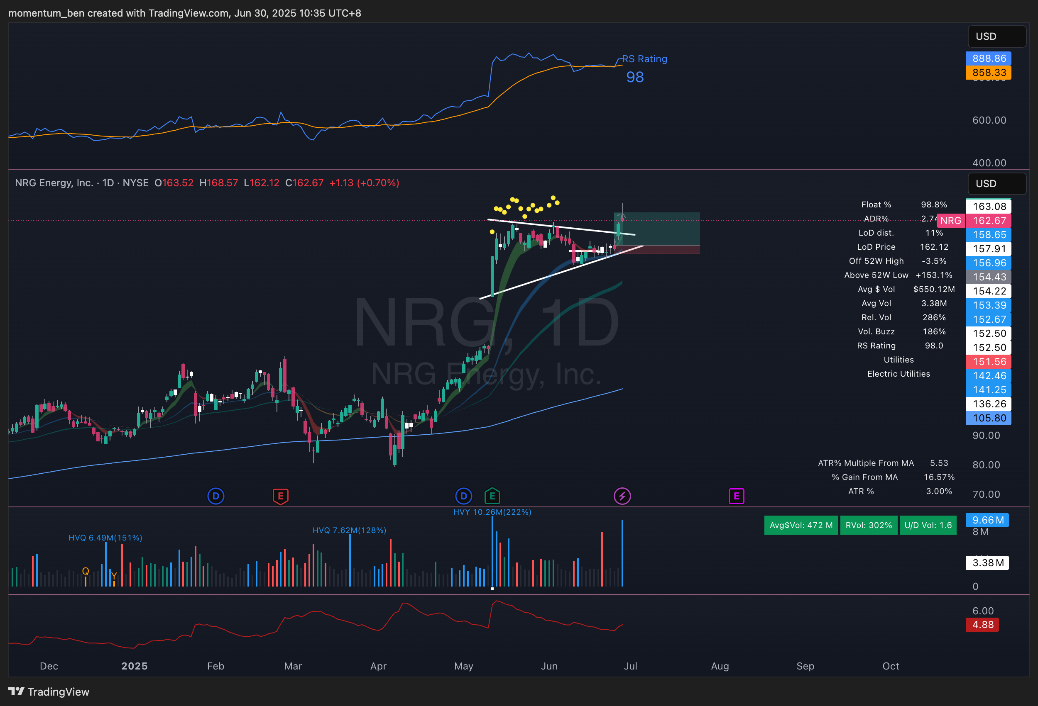Click the HVY 10.26M(222%) volume label
Image resolution: width=1038 pixels, height=706 pixels.
click(x=492, y=512)
